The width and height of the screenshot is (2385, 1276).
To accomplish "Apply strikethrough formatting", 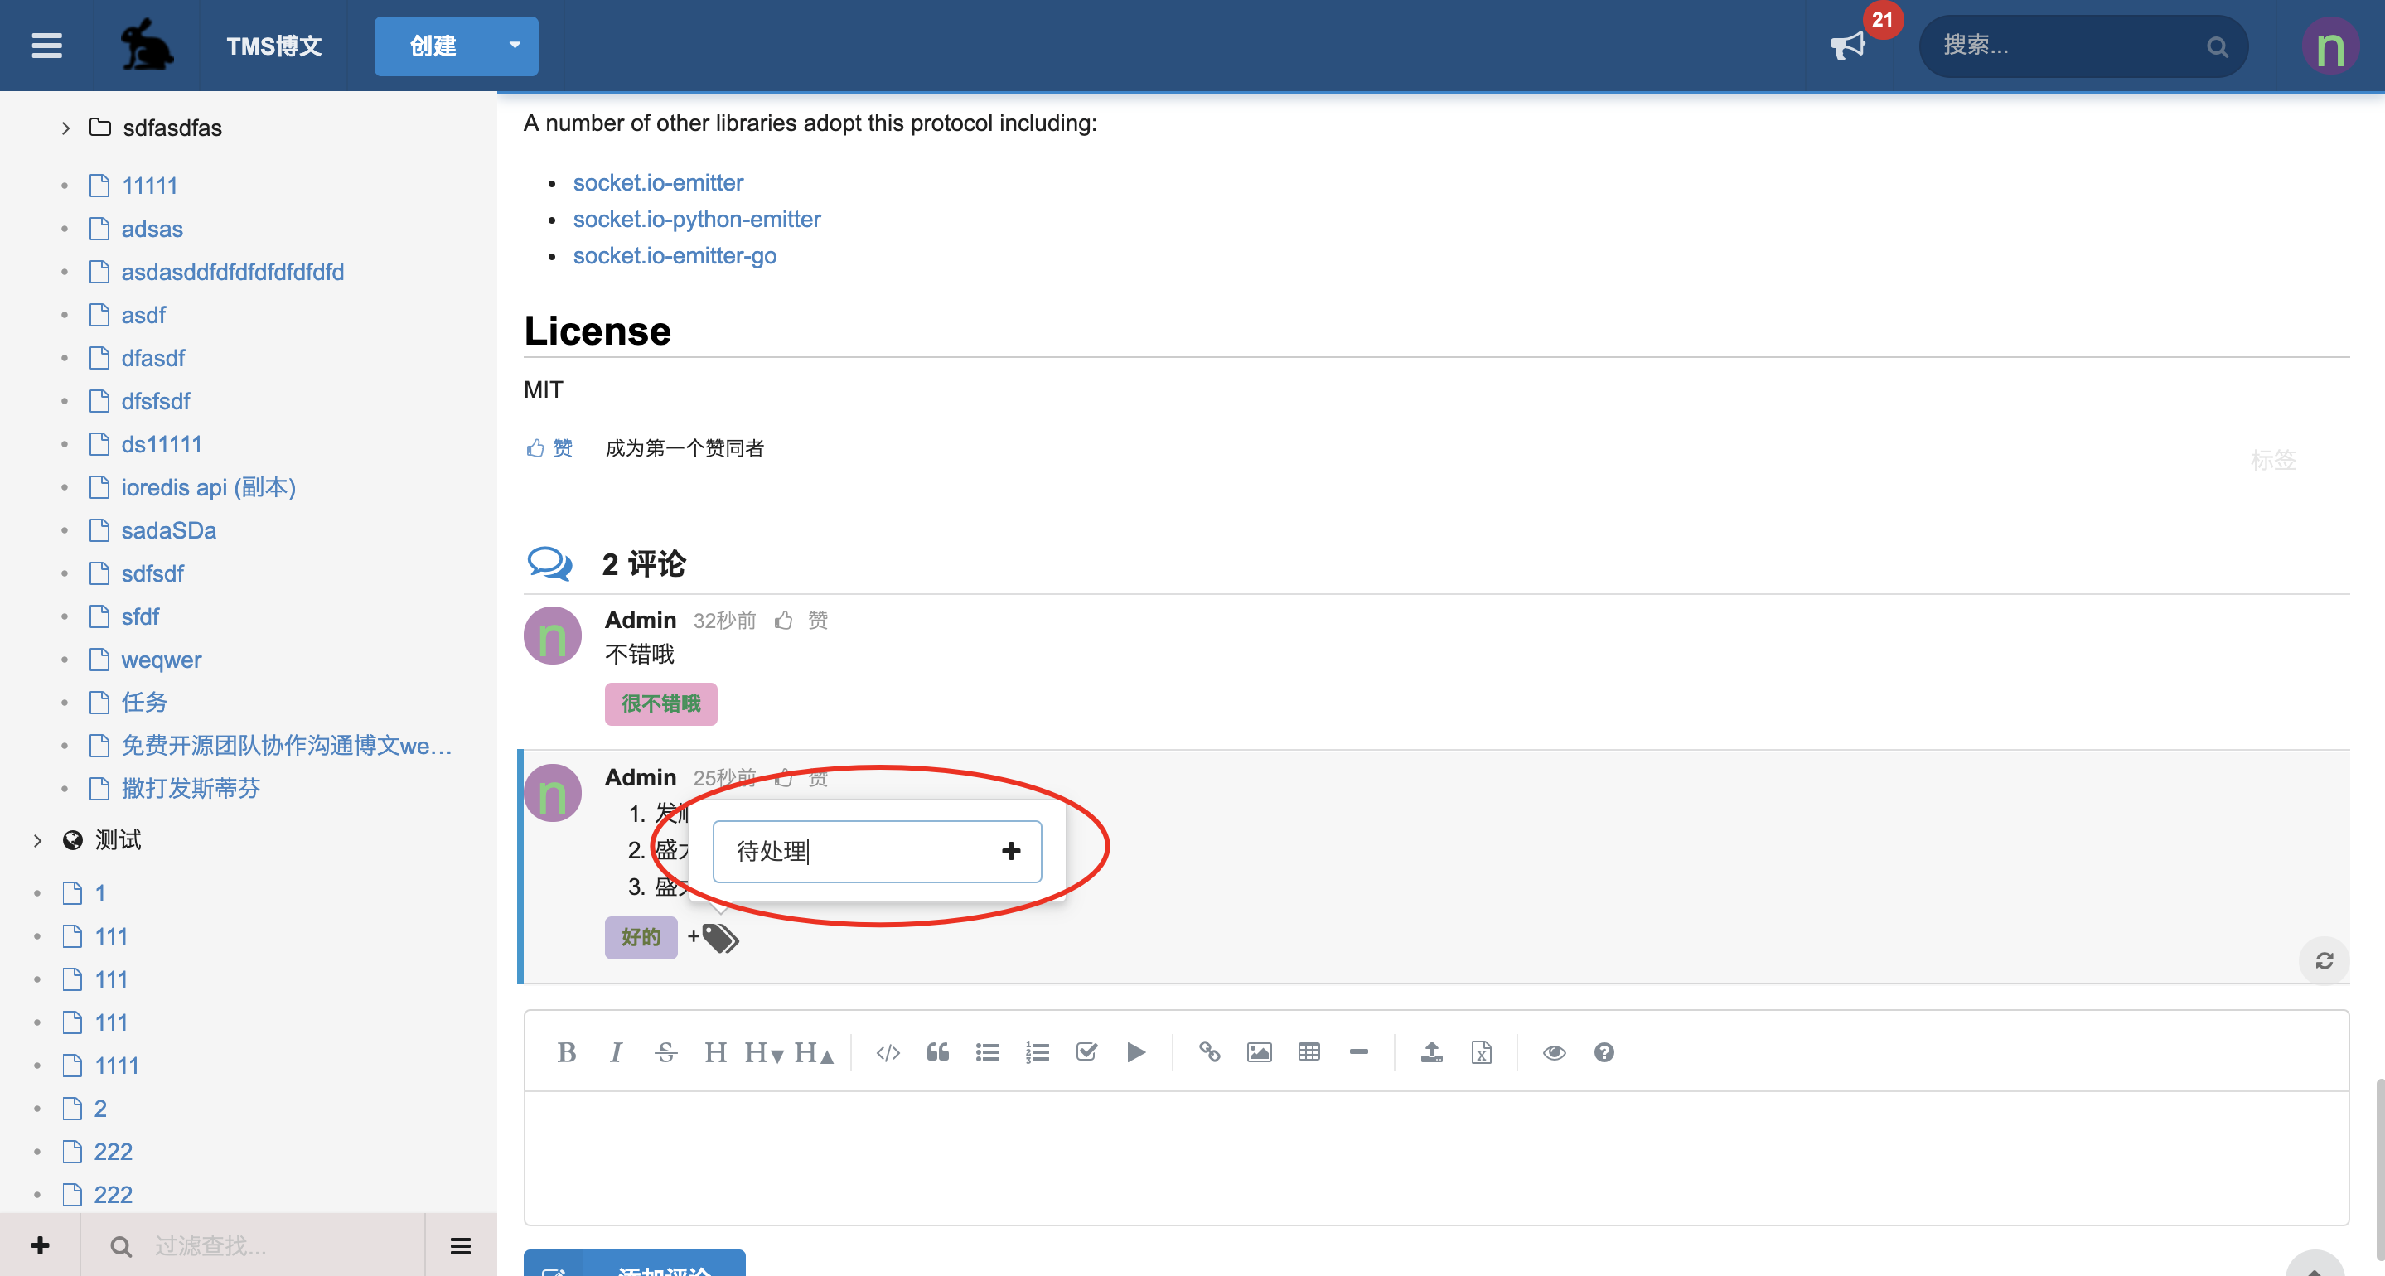I will 665,1052.
